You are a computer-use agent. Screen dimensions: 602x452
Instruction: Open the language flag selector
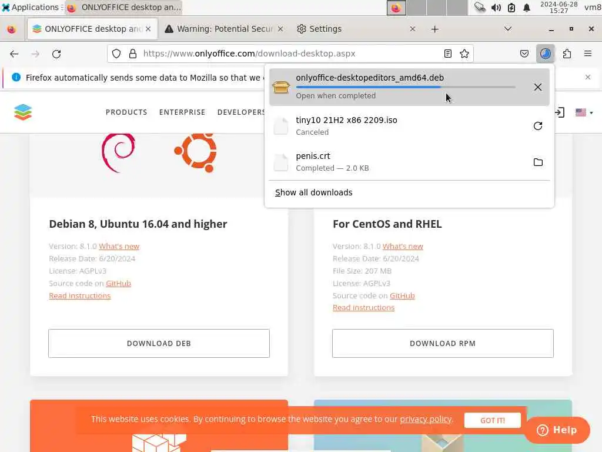tap(584, 112)
